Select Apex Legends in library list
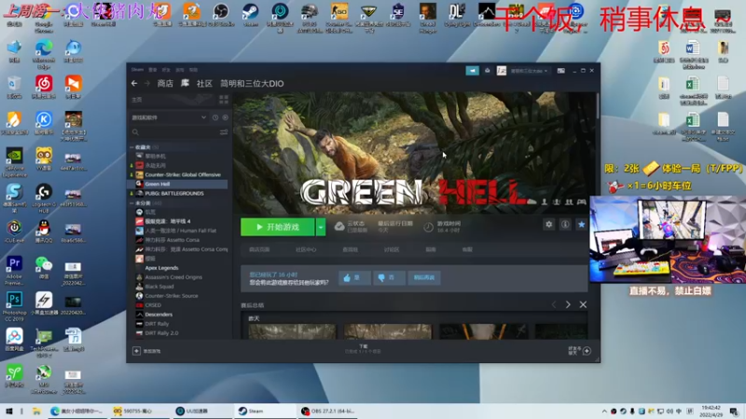 (161, 268)
